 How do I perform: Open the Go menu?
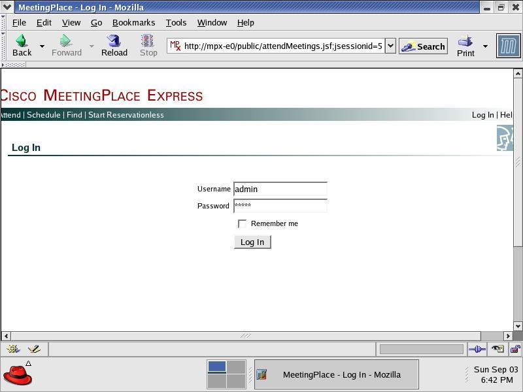[x=96, y=23]
